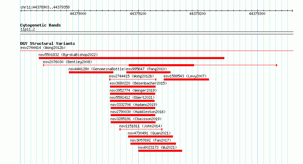Open the nsv5591412 (Ebert2021) label
This screenshot has height=164, width=303.
click(132, 97)
